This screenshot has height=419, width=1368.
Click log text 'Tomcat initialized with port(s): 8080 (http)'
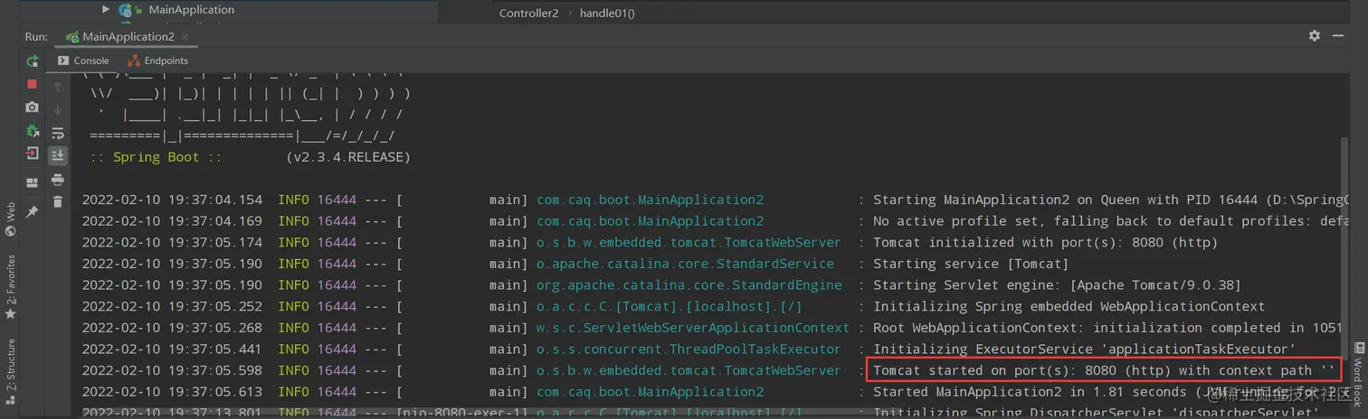tap(1045, 243)
